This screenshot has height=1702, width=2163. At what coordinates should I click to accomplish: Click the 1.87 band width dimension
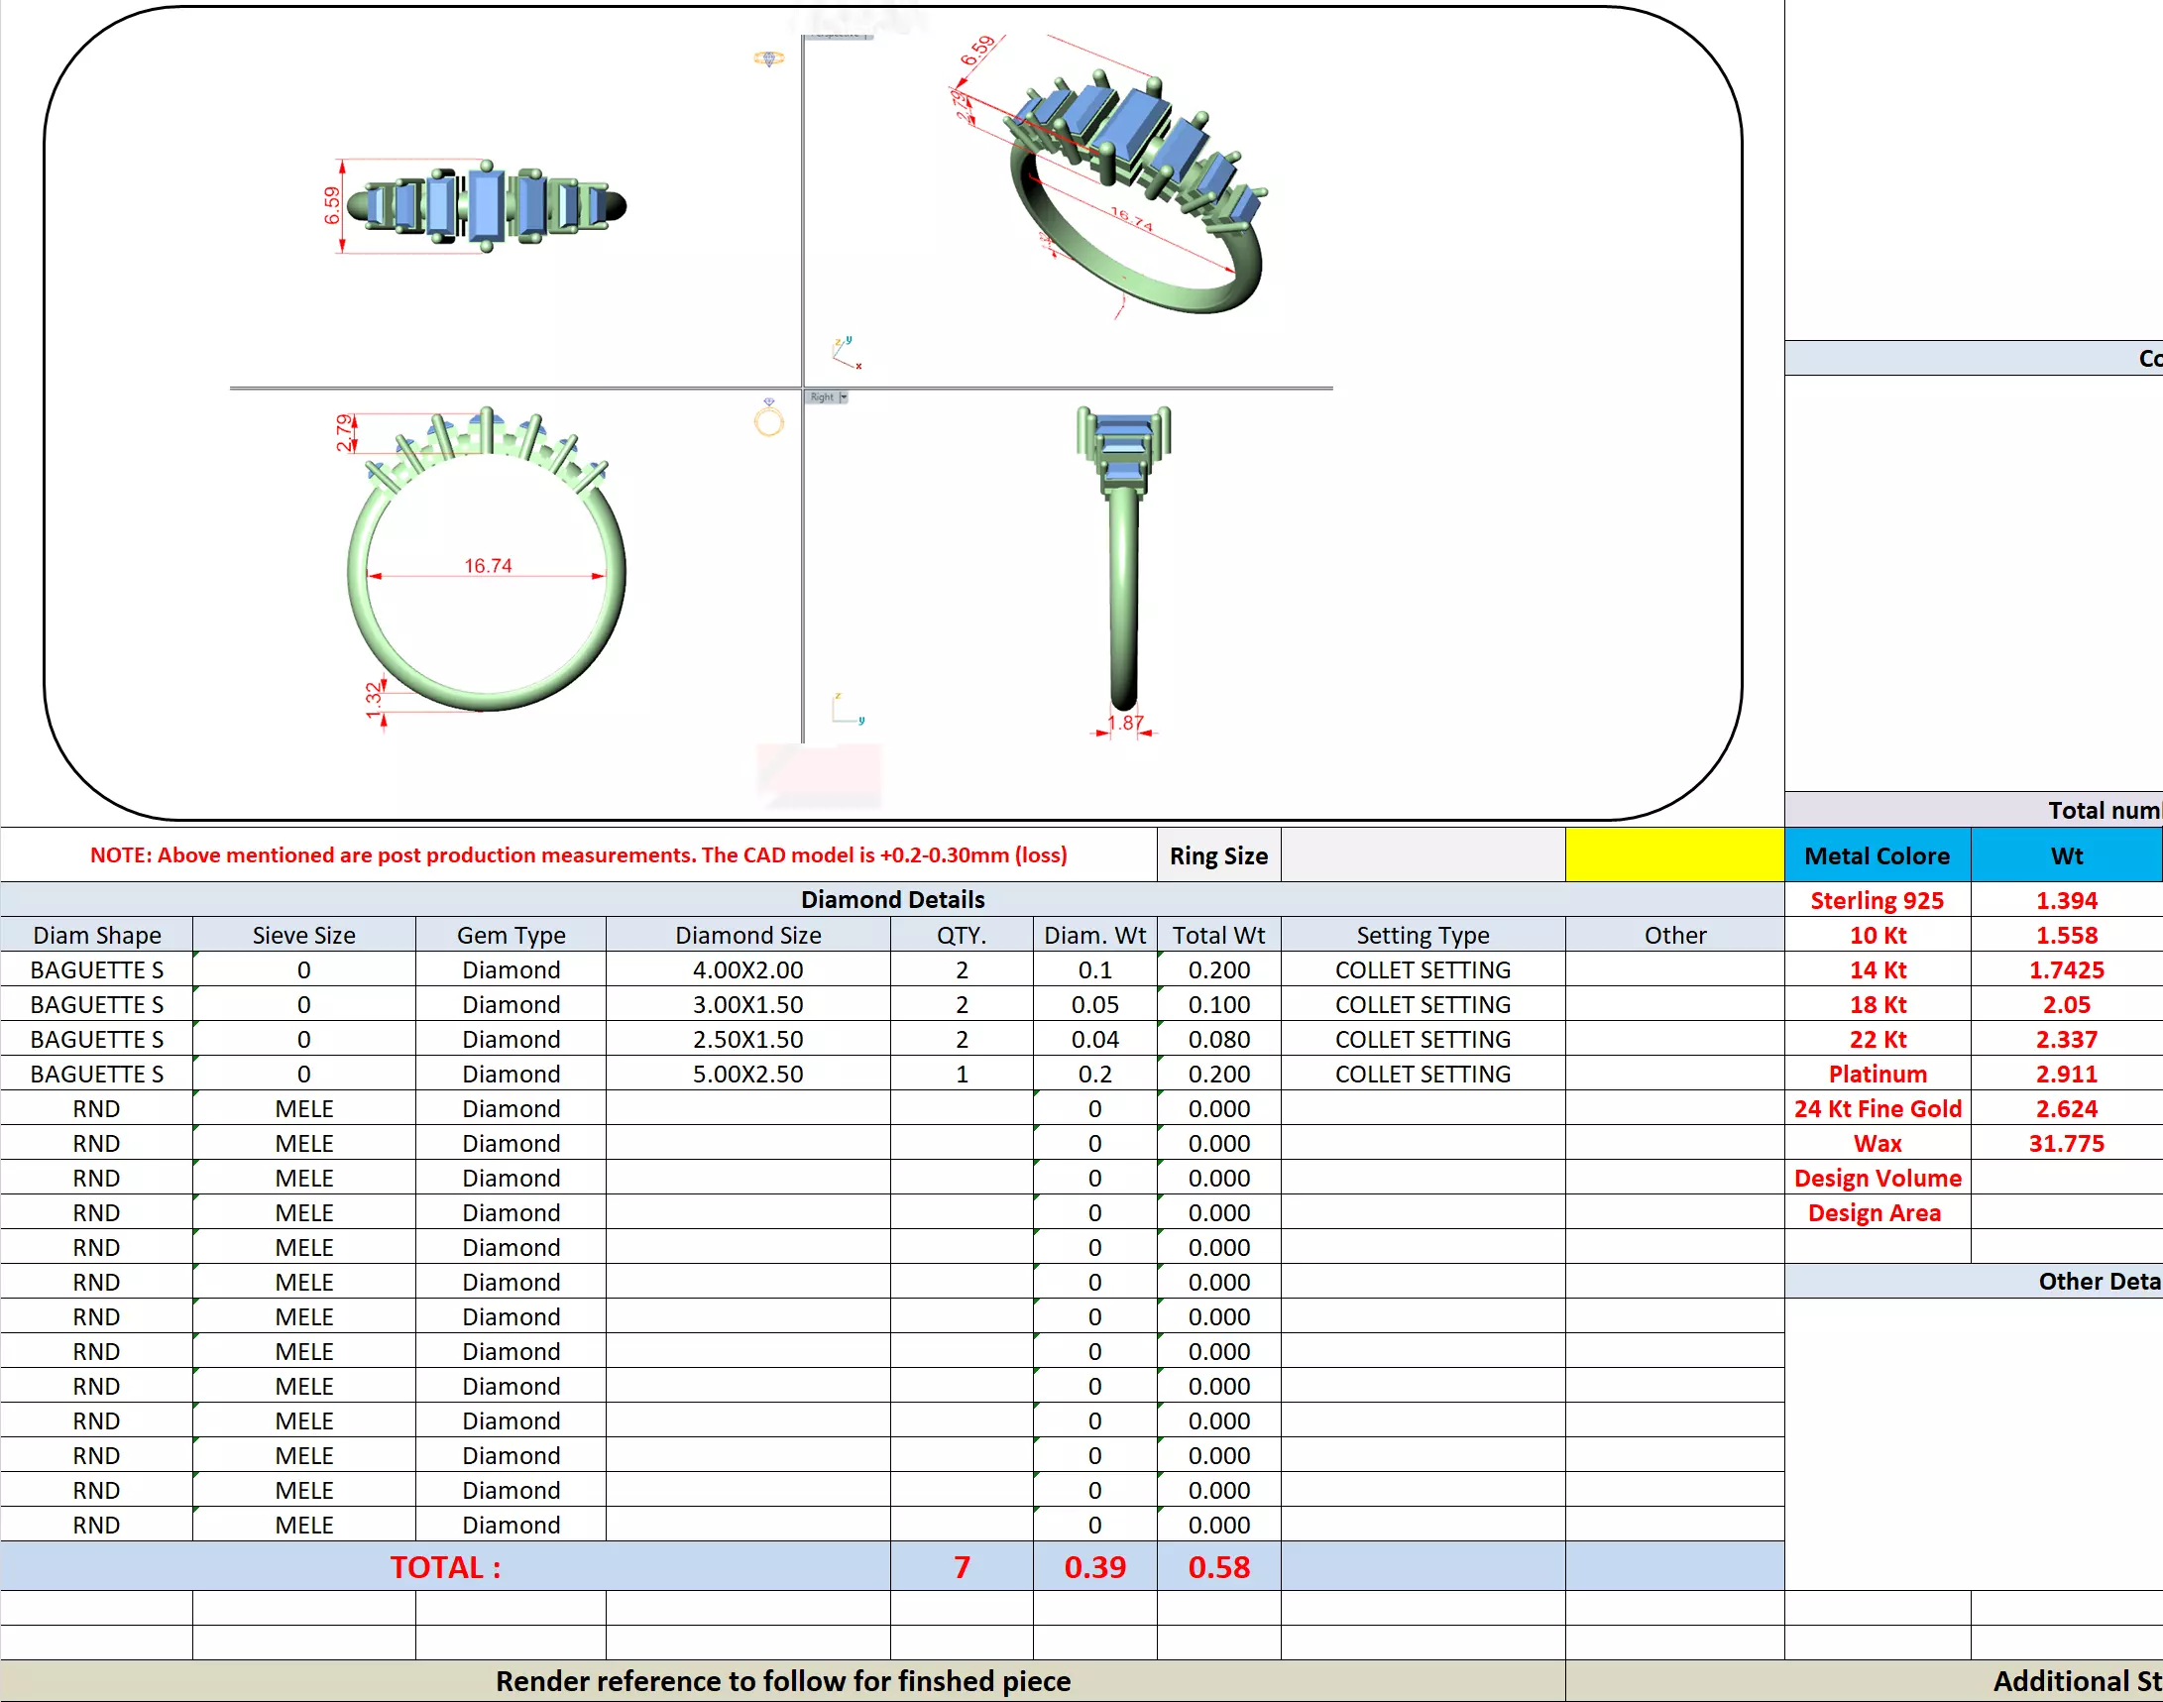1125,723
